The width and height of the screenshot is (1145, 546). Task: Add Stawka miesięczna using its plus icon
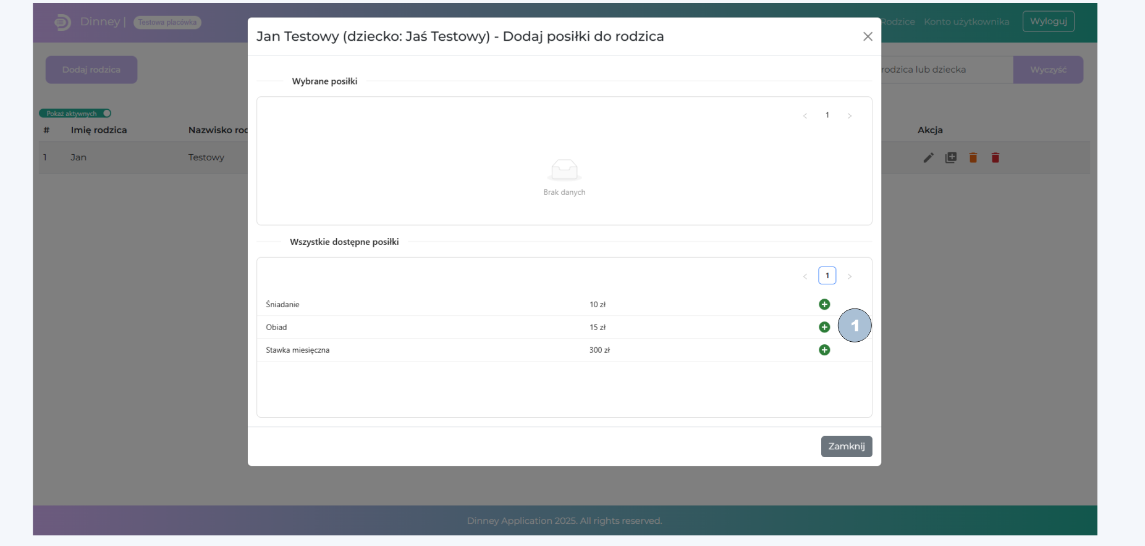point(824,350)
